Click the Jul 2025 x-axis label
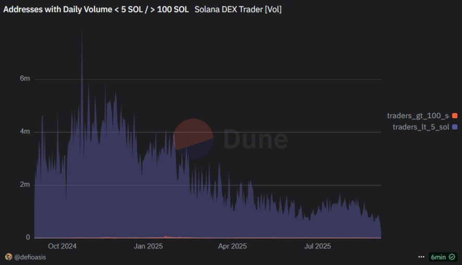This screenshot has width=462, height=265. (317, 246)
